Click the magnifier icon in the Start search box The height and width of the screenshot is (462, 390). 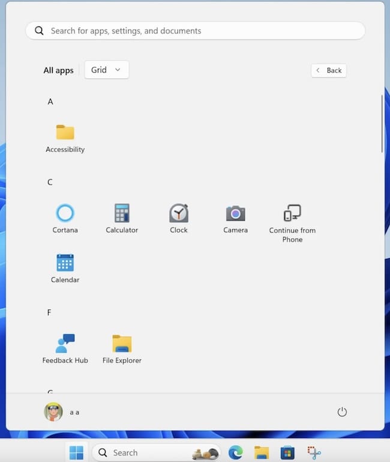pos(39,31)
